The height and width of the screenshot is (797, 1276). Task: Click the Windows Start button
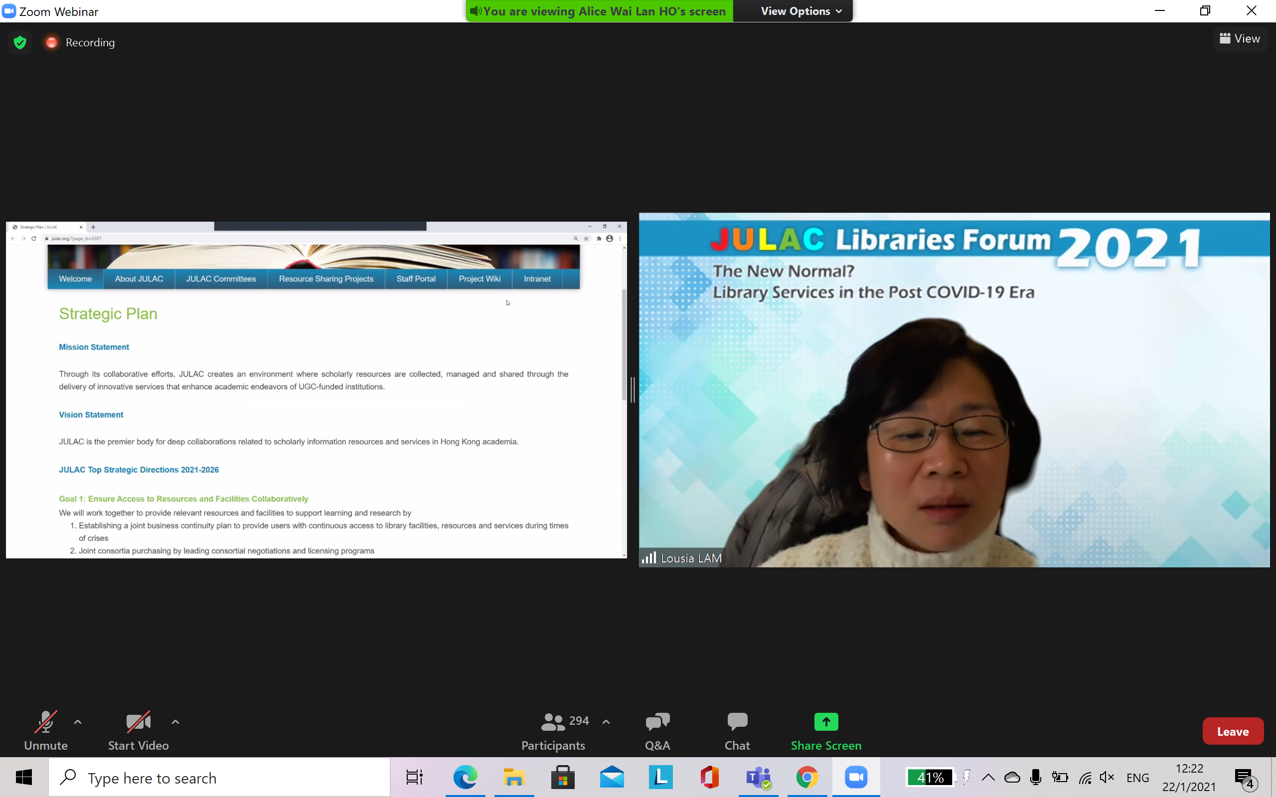coord(24,778)
